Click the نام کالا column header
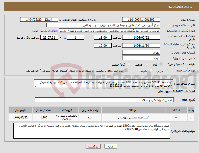 tap(133, 110)
